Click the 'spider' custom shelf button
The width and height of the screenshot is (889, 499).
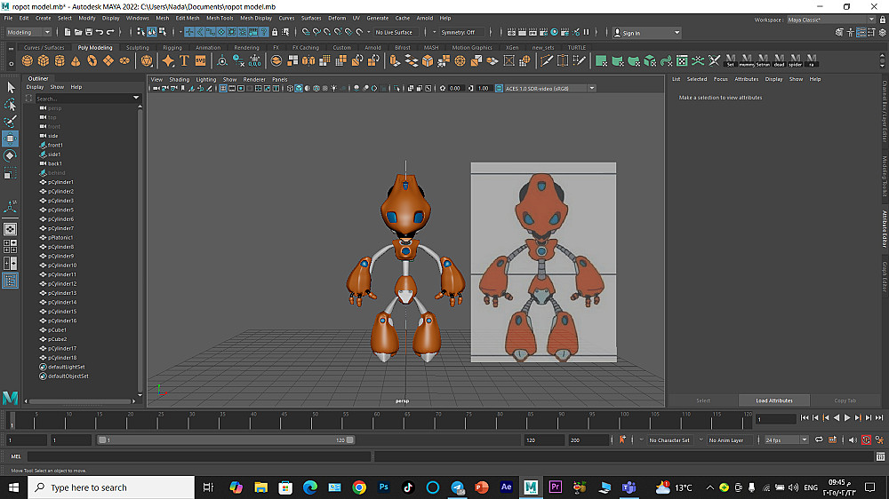pyautogui.click(x=794, y=61)
